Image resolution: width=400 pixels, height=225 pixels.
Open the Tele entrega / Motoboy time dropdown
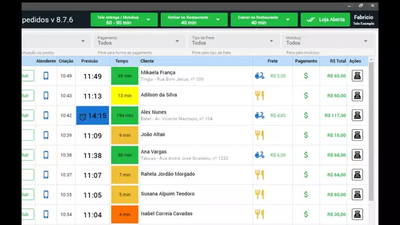point(124,19)
